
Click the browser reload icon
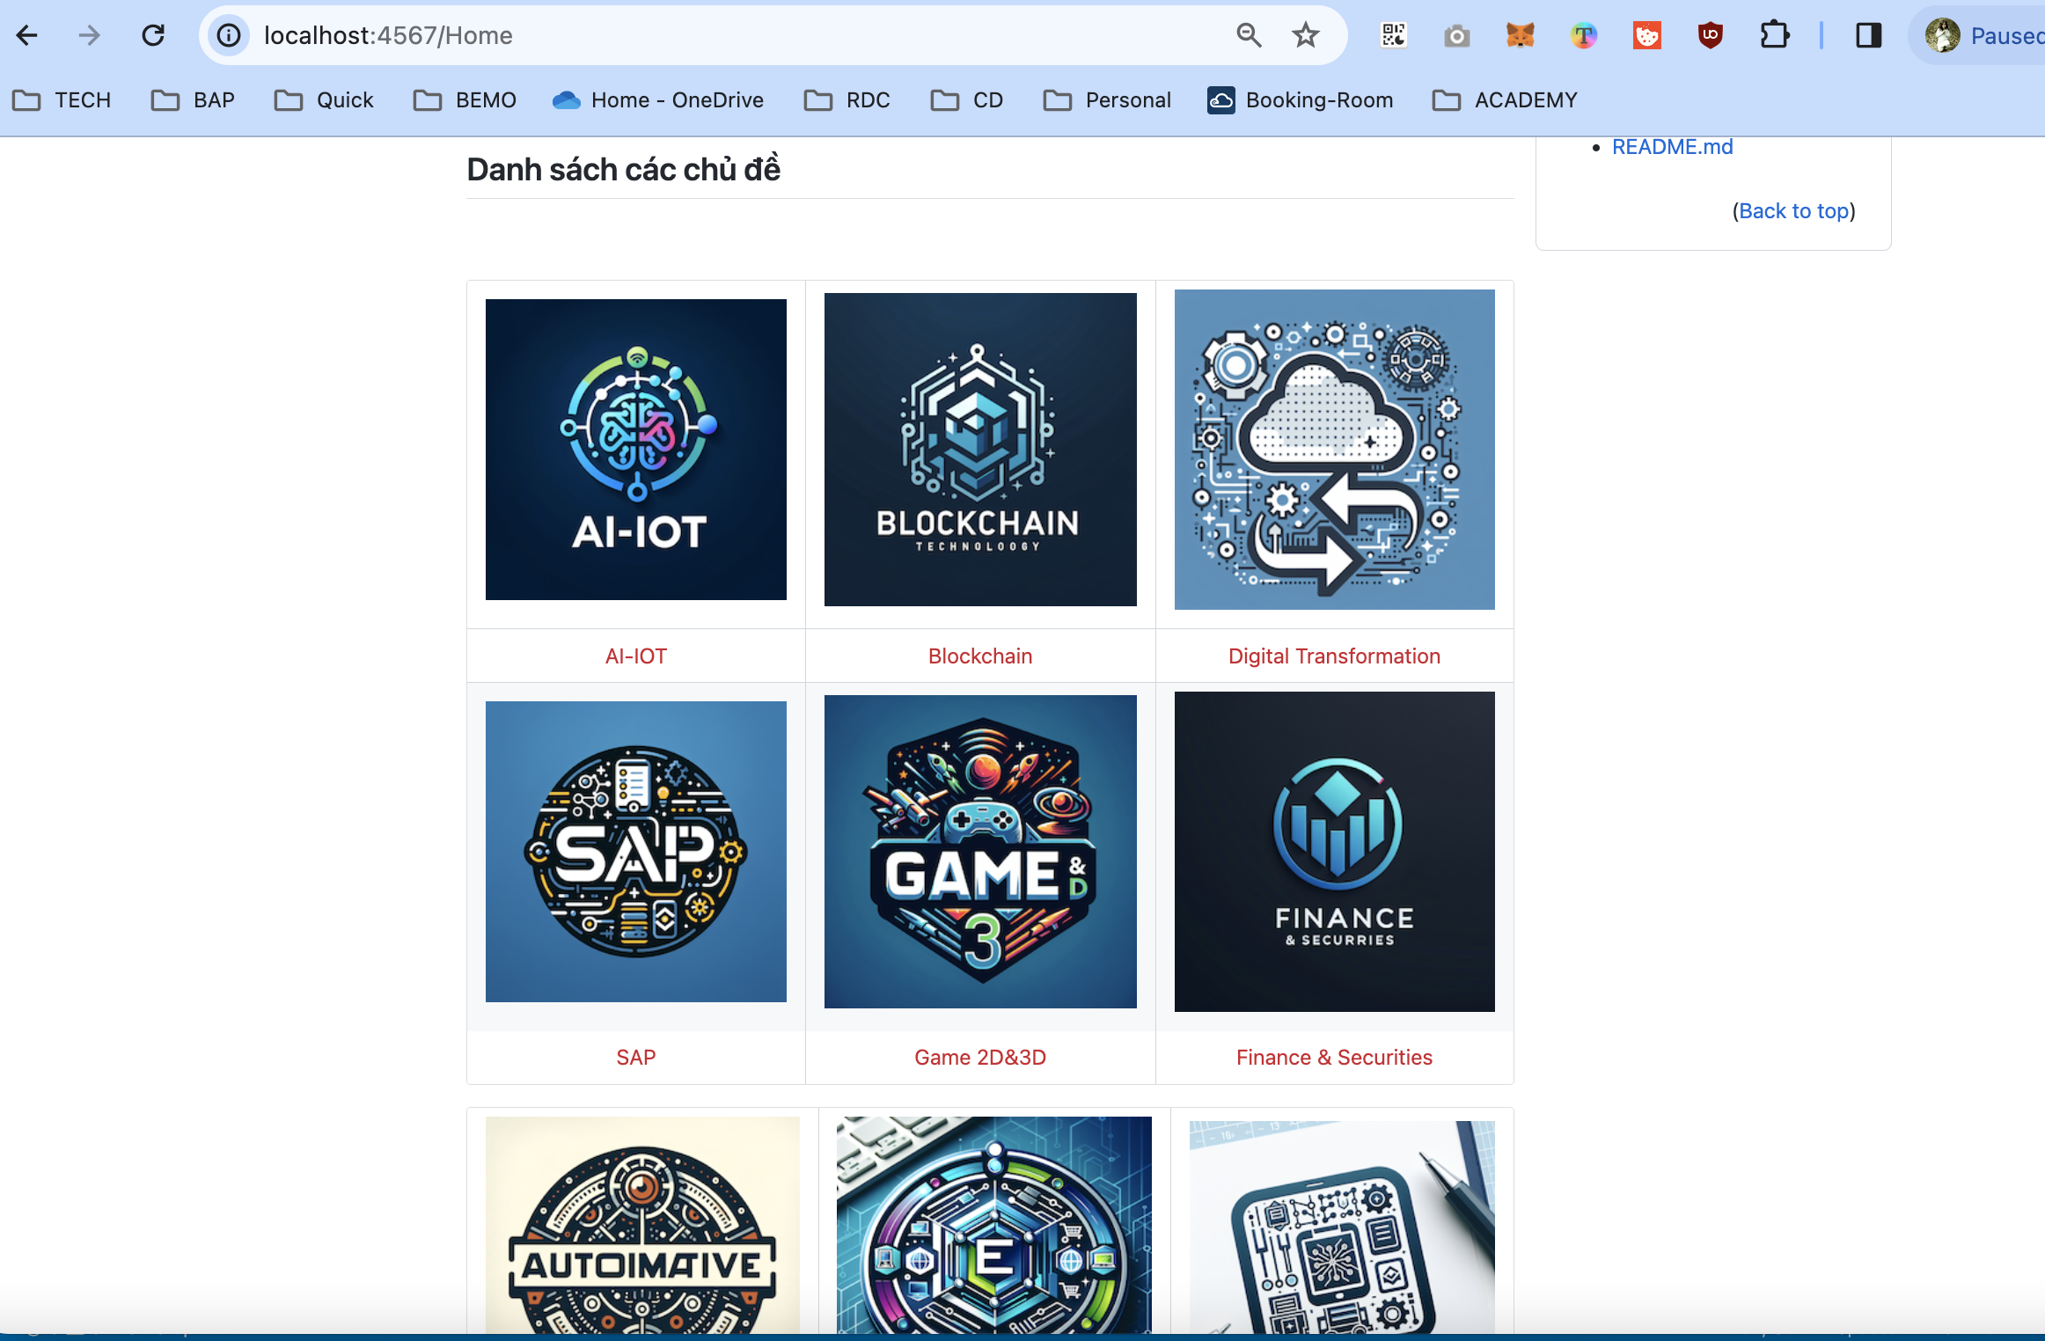[153, 35]
